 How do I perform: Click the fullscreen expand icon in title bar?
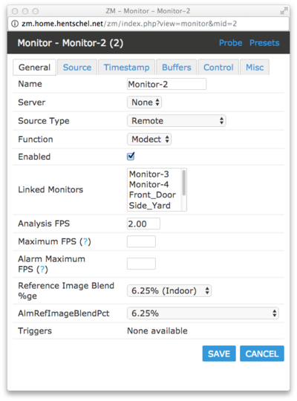pos(284,11)
